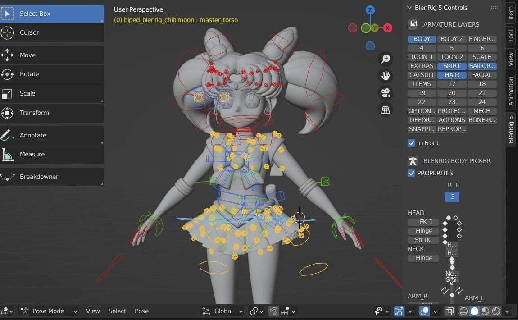Activate the Breakdowner tool
Viewport: 518px width, 320px height.
pos(52,177)
